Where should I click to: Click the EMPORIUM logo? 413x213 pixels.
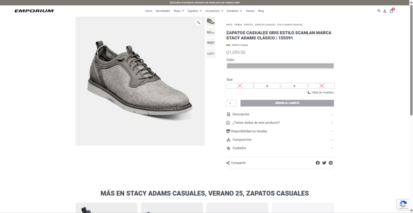tap(34, 11)
